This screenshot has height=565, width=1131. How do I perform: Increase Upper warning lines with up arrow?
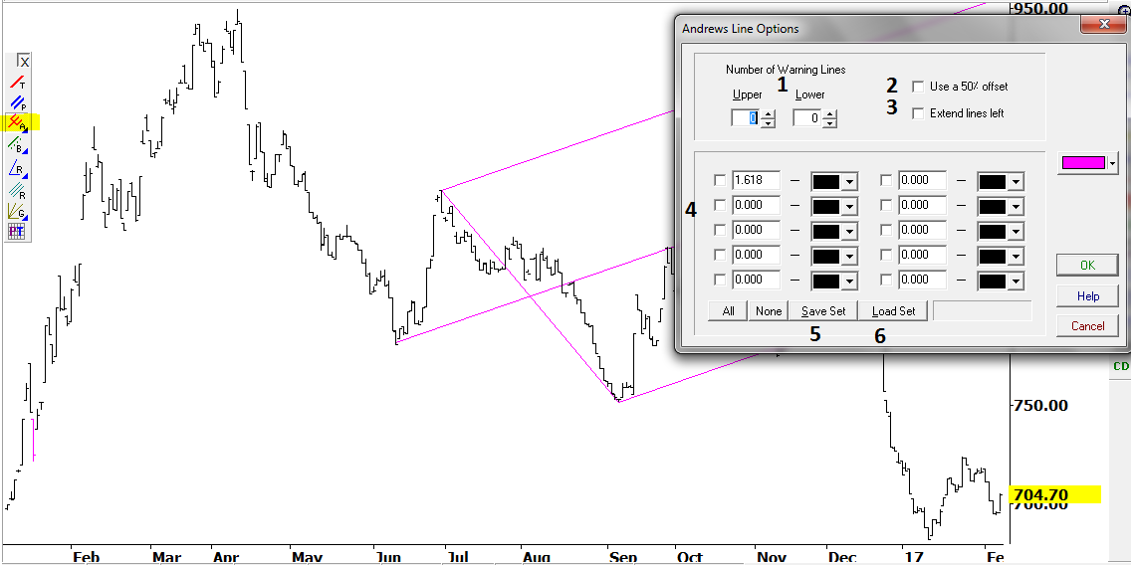click(769, 113)
